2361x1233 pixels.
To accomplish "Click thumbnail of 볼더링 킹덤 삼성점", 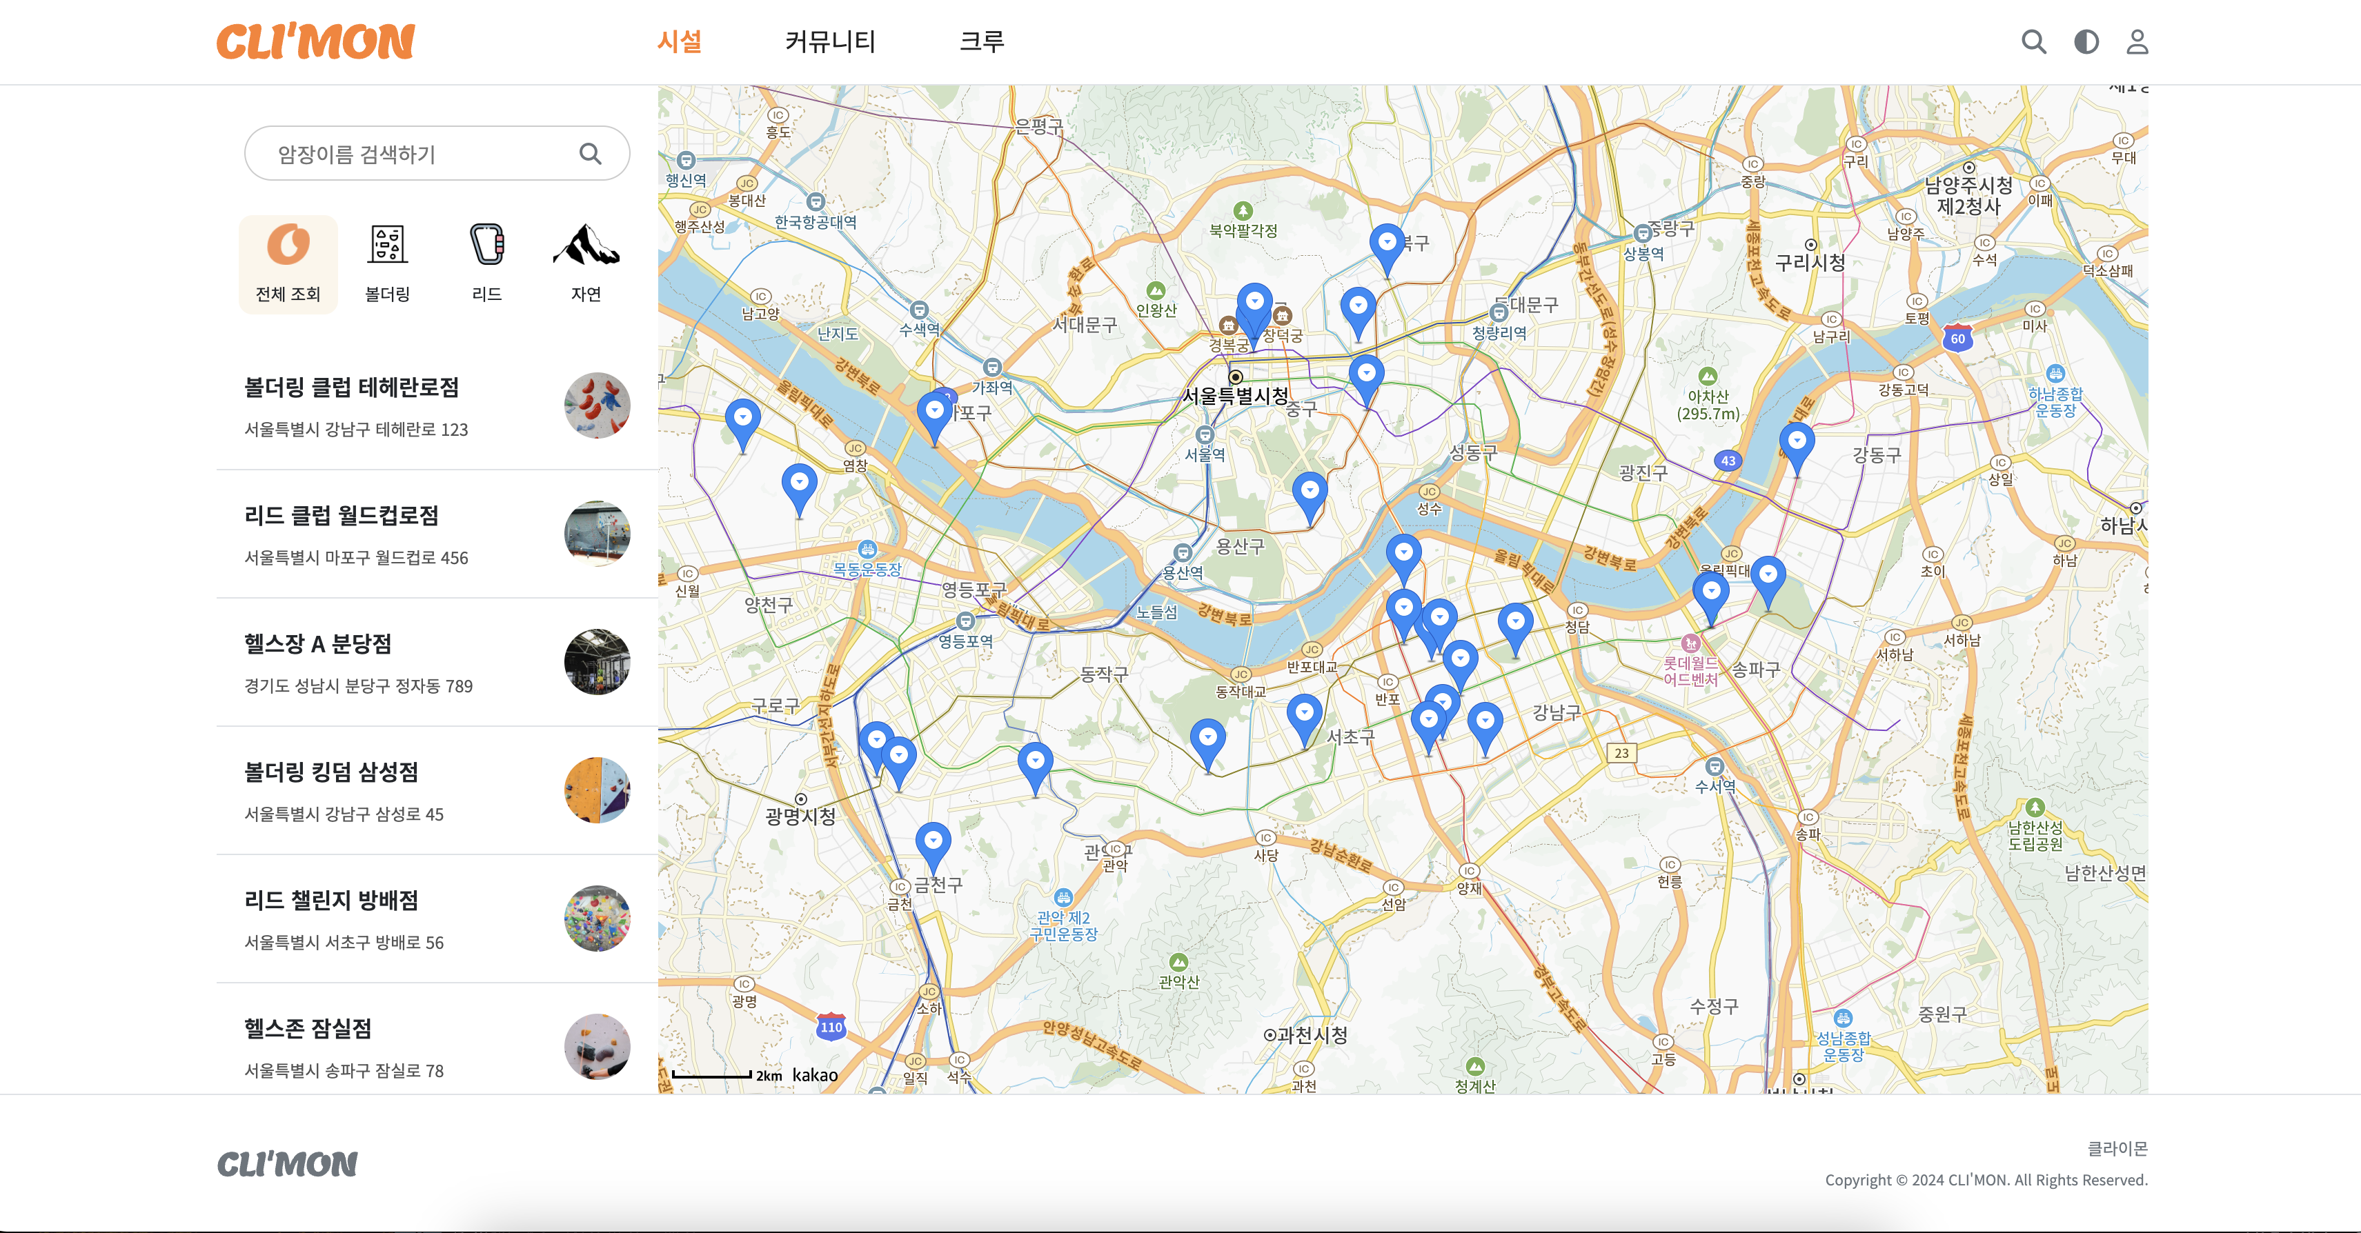I will 597,790.
